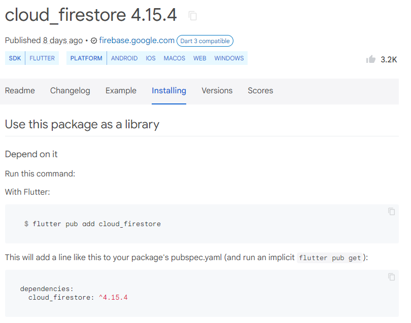Click the PLATFORM tag
411x323 pixels.
pyautogui.click(x=86, y=58)
